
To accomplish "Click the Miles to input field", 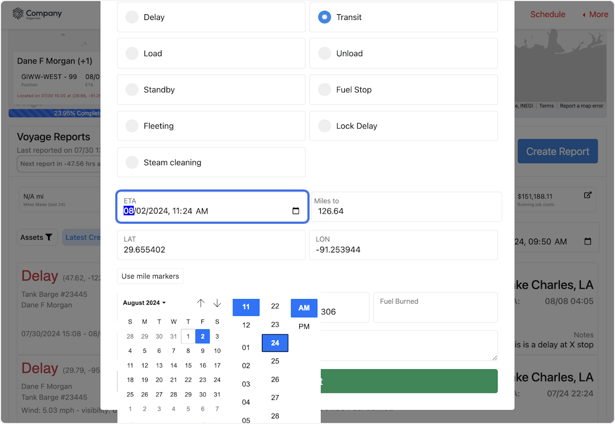I will [x=406, y=211].
